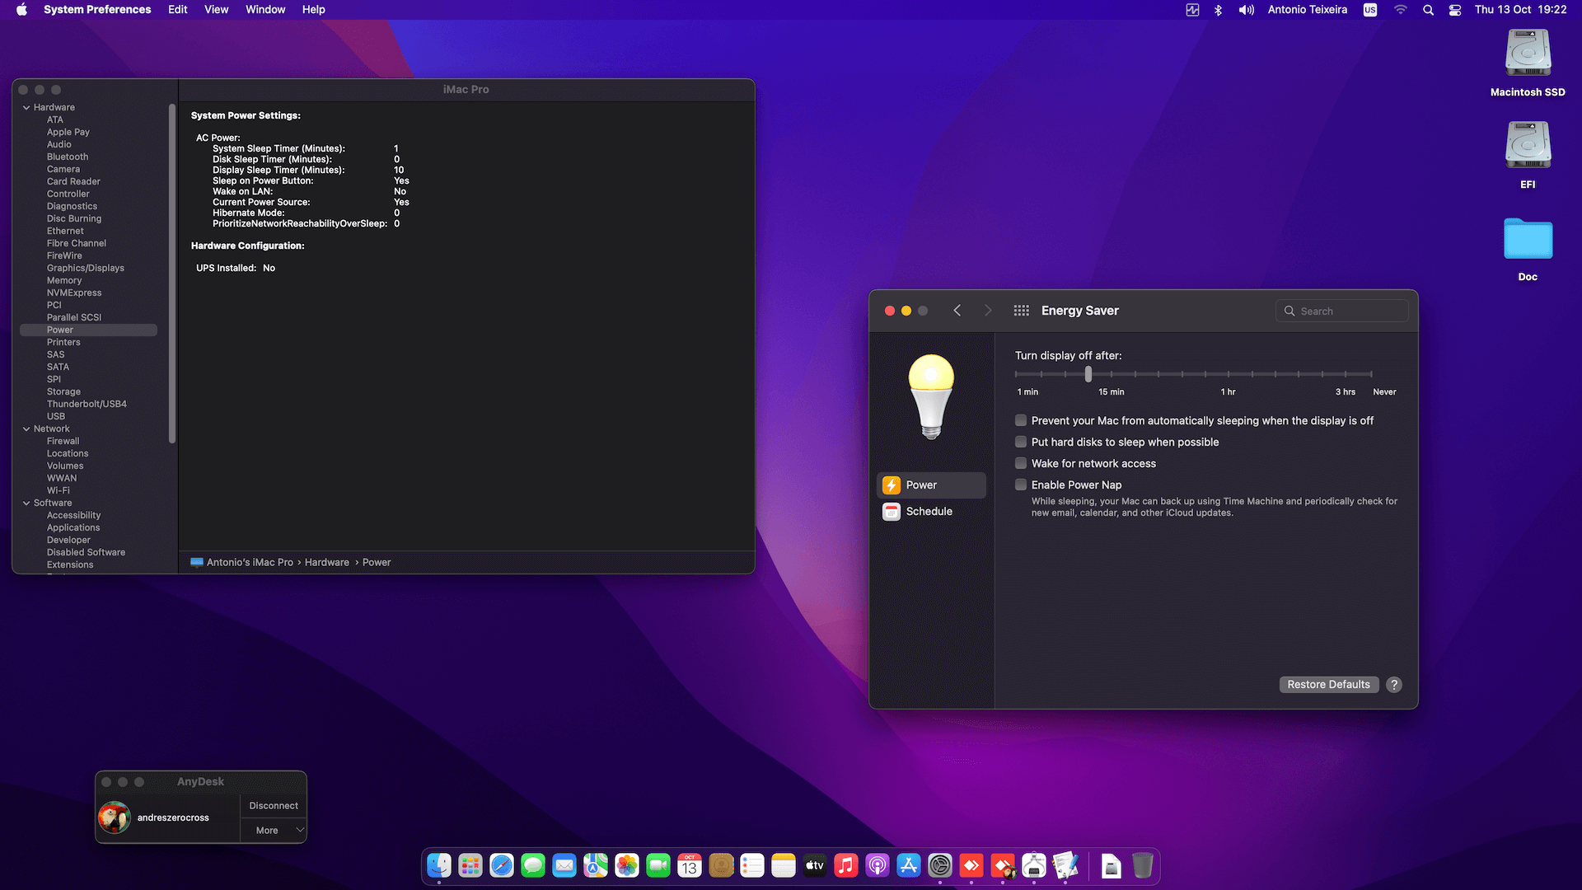Open Safari from the Dock
The width and height of the screenshot is (1582, 890).
tap(501, 865)
